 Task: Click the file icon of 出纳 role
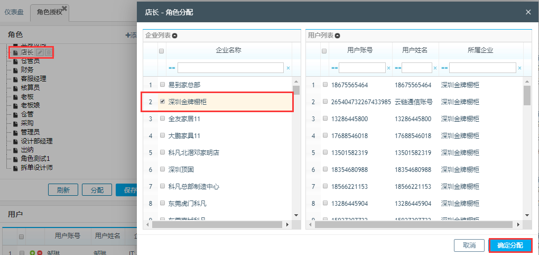click(15, 150)
